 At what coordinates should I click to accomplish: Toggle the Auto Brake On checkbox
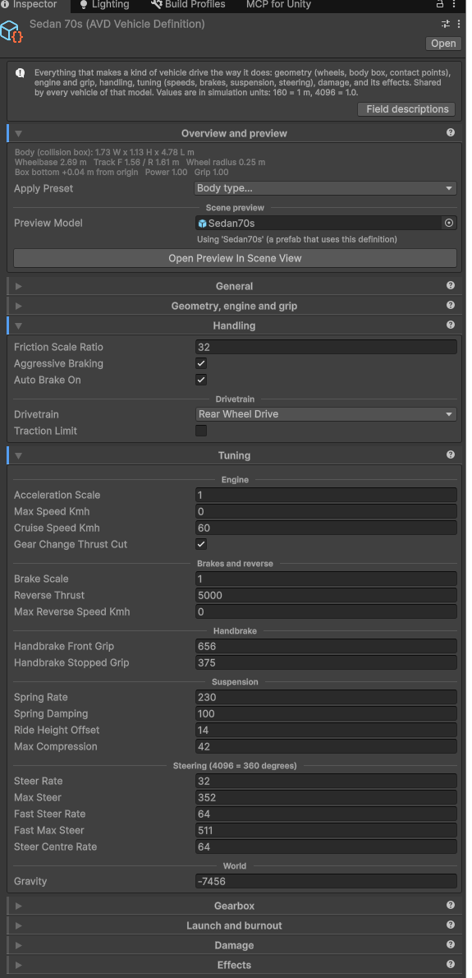201,380
